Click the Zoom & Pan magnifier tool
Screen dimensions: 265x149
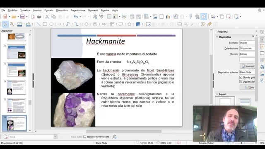(x=12, y=24)
